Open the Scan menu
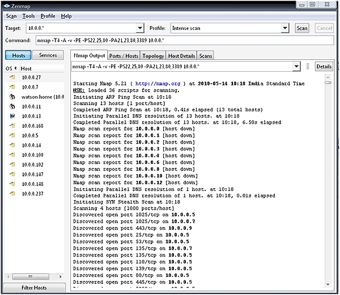 (11, 16)
